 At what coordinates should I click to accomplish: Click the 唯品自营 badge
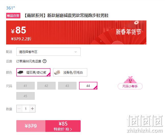(x=13, y=16)
